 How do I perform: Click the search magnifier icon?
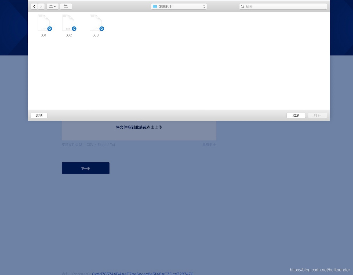tap(242, 6)
